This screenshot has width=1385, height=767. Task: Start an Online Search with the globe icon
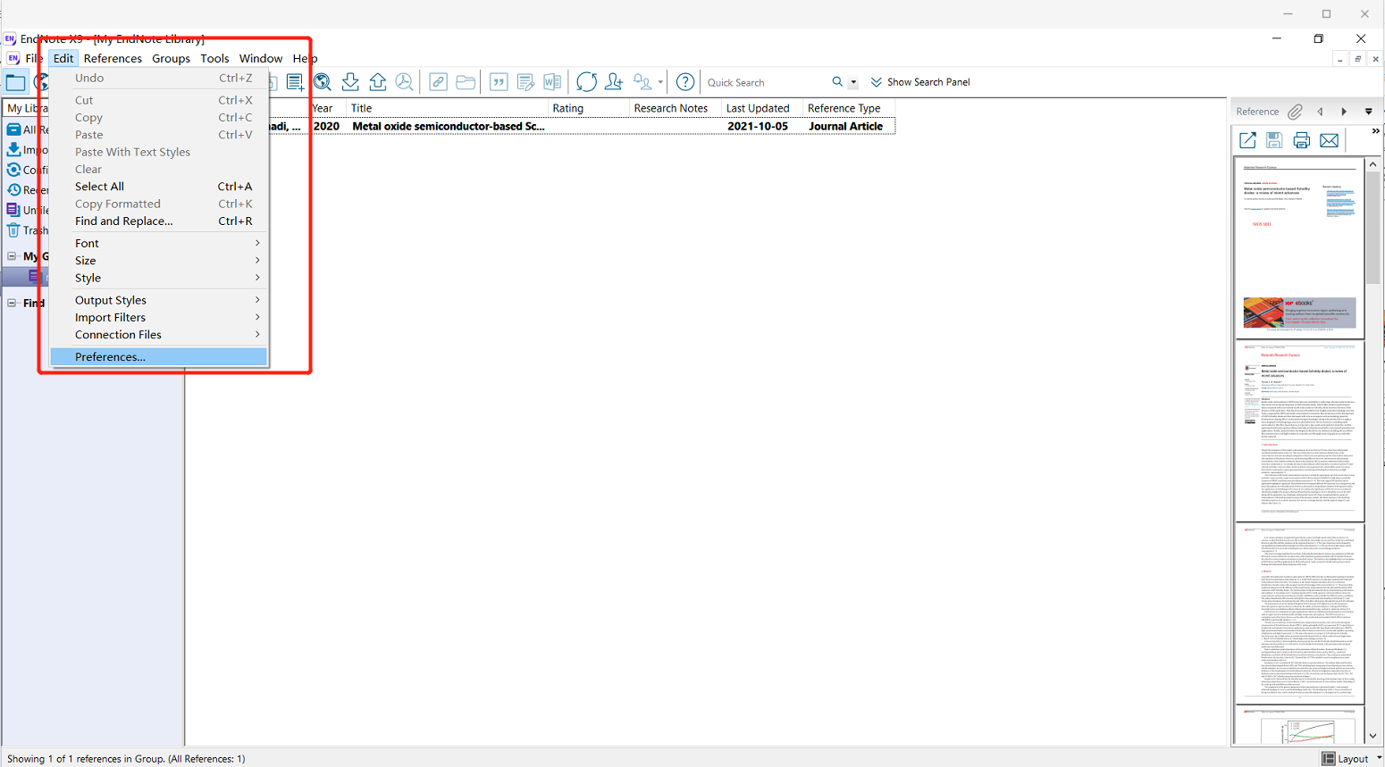pyautogui.click(x=323, y=81)
